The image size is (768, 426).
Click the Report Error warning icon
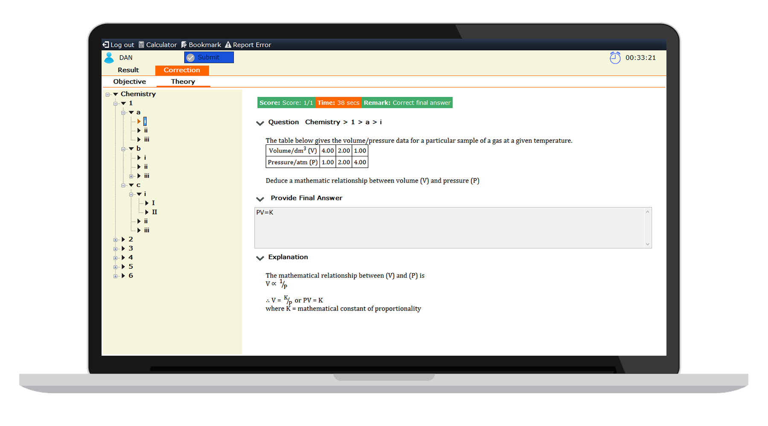(x=228, y=45)
